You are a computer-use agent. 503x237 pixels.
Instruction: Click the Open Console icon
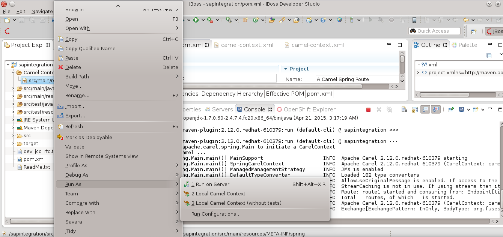[476, 109]
